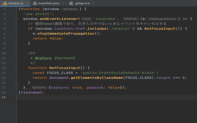Collapse the addEventListener block on line 3
The image size is (197, 123).
pyautogui.click(x=17, y=19)
